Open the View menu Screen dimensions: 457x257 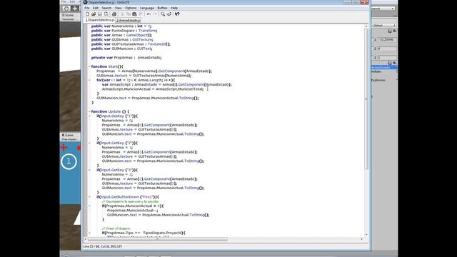[118, 8]
